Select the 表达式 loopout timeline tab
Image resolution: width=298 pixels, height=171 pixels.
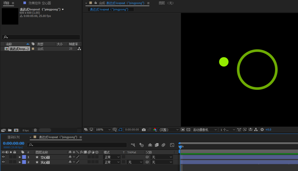(x=58, y=137)
